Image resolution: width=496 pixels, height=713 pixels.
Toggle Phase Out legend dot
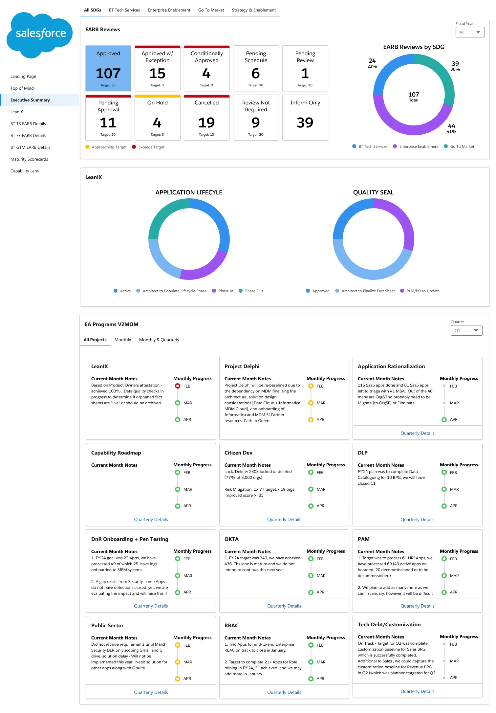point(241,291)
